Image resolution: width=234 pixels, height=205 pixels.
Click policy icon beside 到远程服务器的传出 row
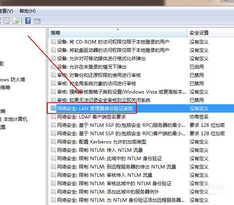pos(53,167)
